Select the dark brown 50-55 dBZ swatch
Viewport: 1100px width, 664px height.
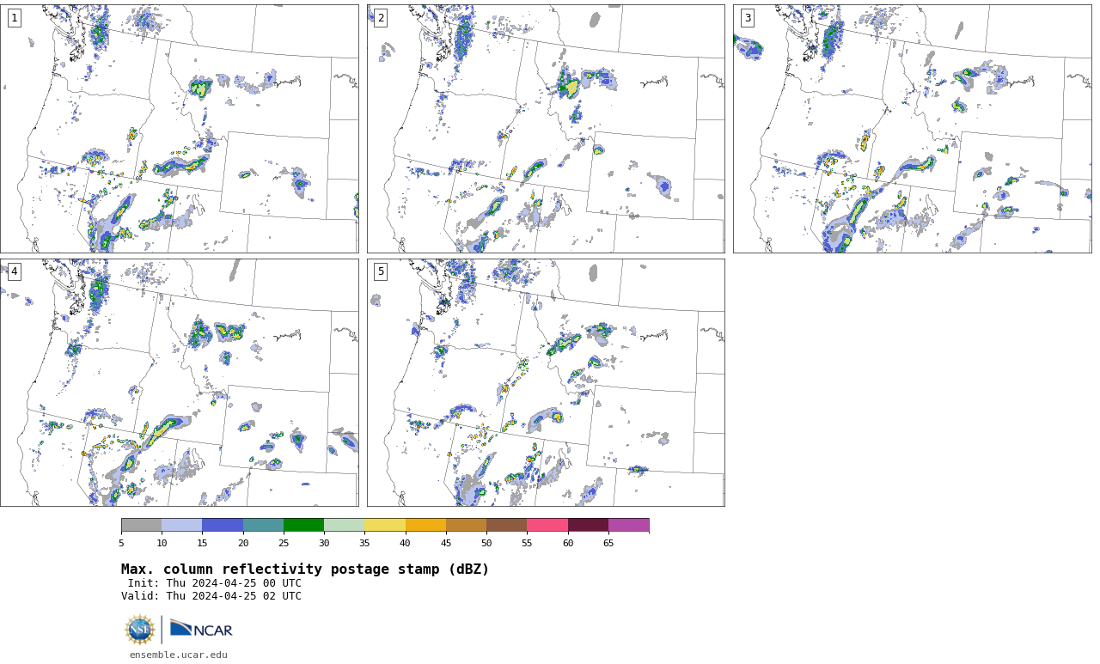tap(507, 525)
